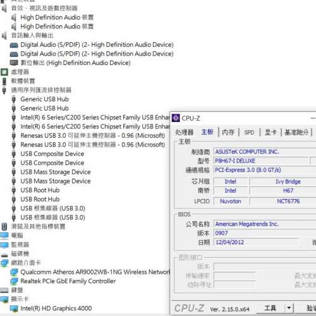Select the 滑鼠及其他指標裝置 category label
This screenshot has width=316, height=316.
pos(38,226)
